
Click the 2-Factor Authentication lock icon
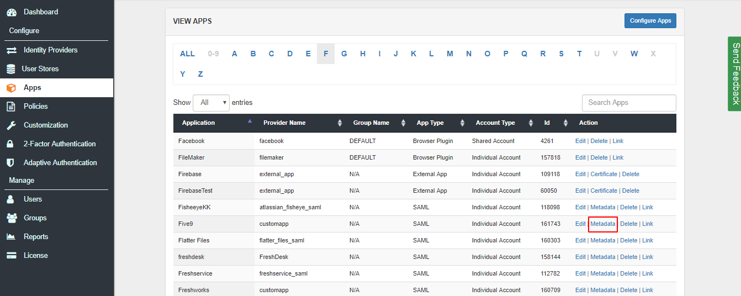[10, 144]
